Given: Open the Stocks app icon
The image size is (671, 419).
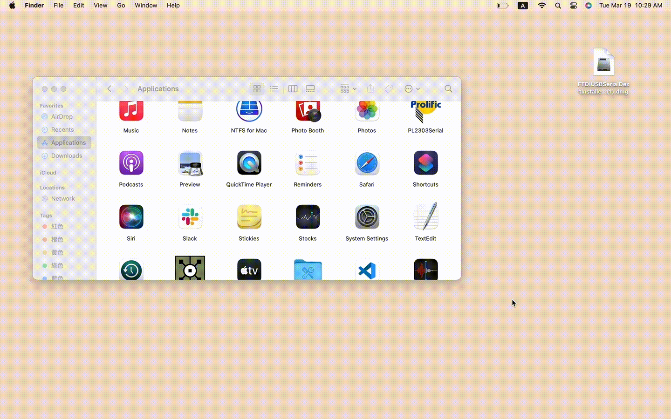Looking at the screenshot, I should pyautogui.click(x=308, y=217).
